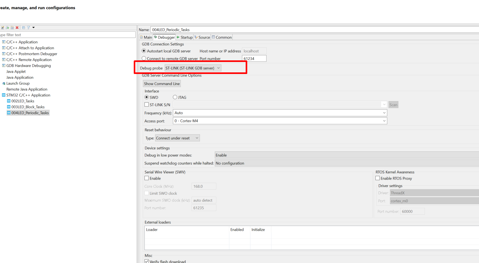Enable the RTOS Proxy checkbox

(x=378, y=178)
